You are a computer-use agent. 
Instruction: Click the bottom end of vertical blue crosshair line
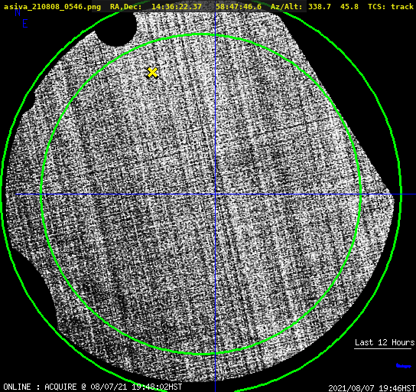coord(215,390)
